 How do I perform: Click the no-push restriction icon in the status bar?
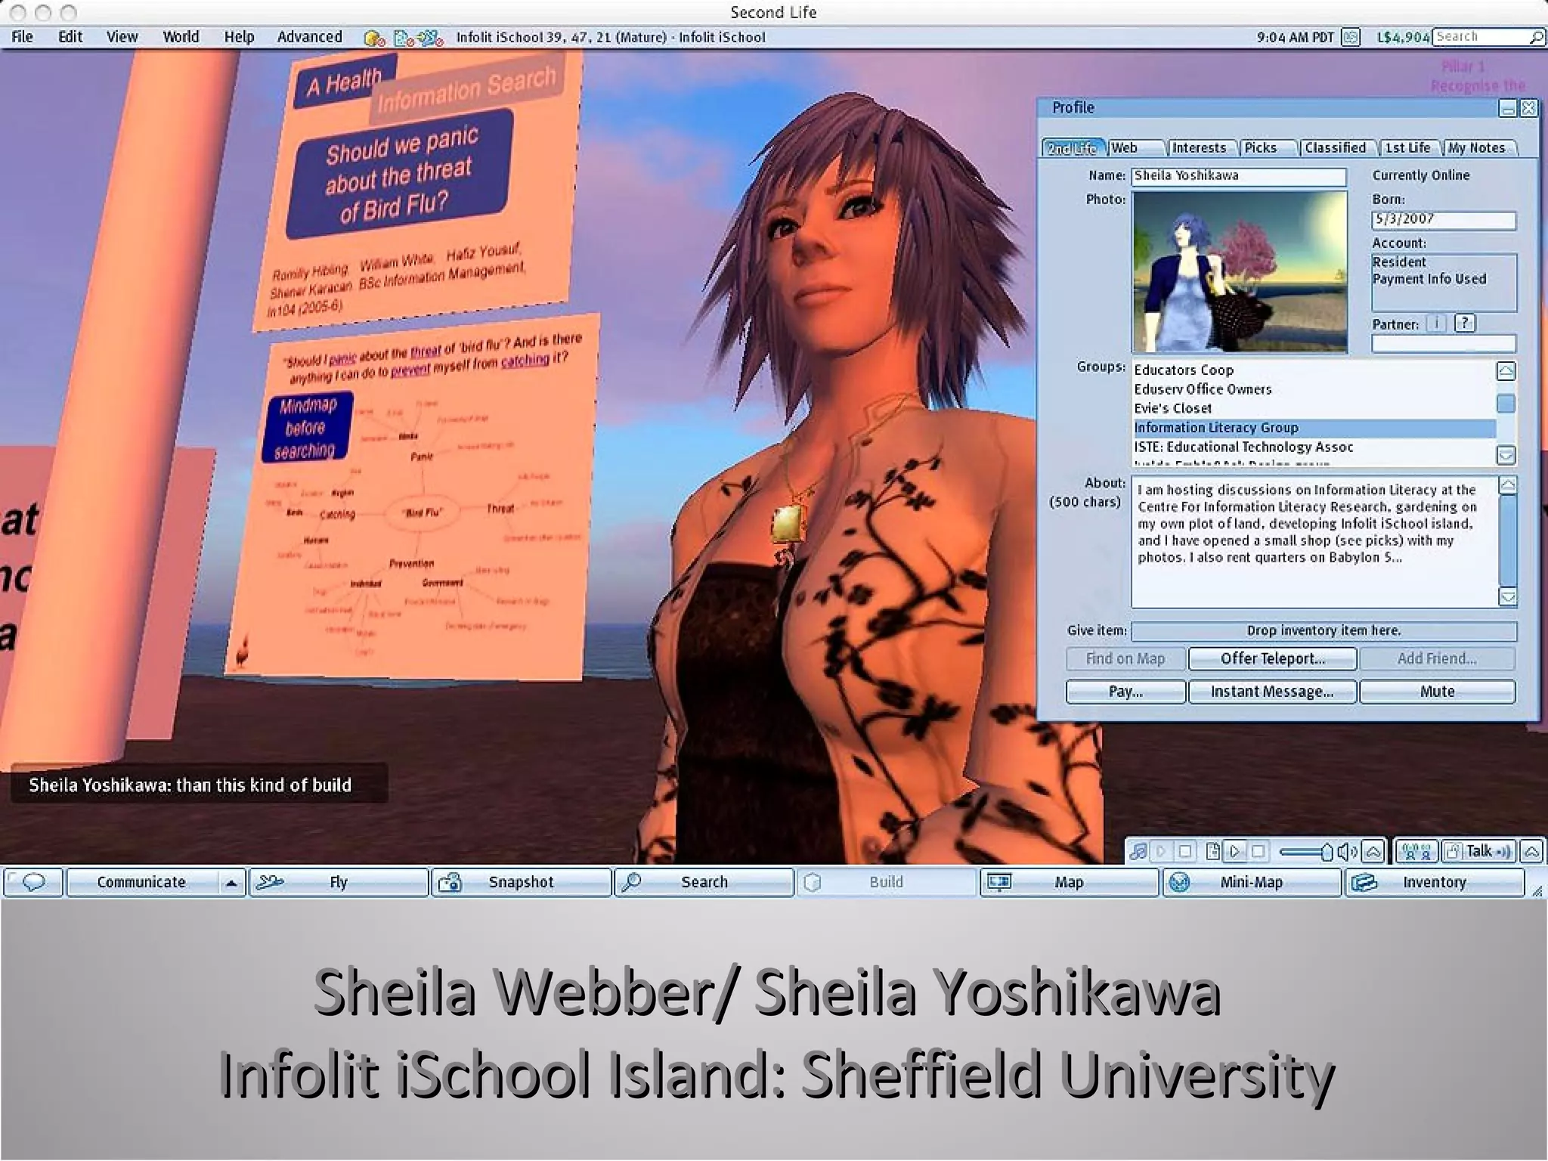pyautogui.click(x=430, y=37)
